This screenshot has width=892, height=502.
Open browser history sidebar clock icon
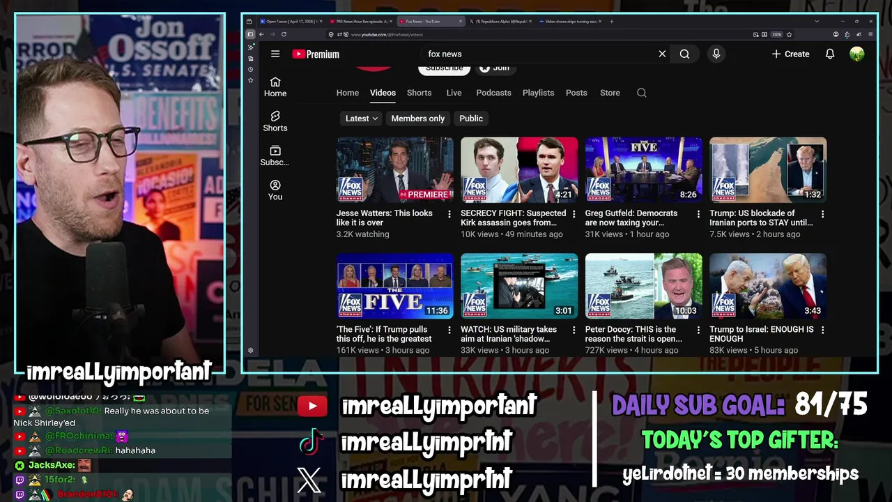click(251, 69)
